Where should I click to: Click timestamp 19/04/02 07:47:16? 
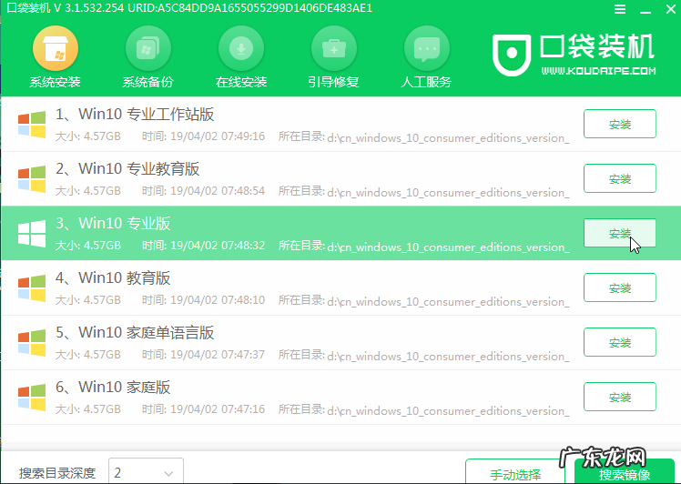click(x=218, y=409)
